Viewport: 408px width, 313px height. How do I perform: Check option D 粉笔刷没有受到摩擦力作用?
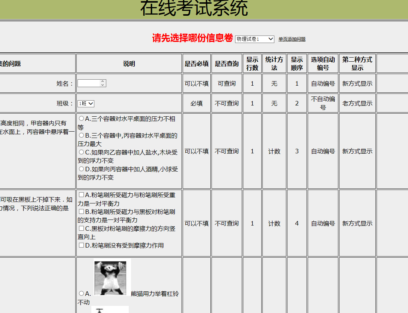point(82,245)
